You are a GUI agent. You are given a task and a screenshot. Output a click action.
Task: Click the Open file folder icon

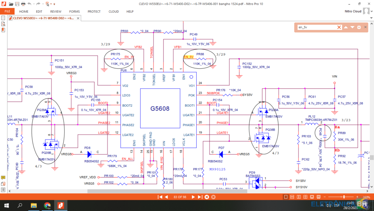11,4
